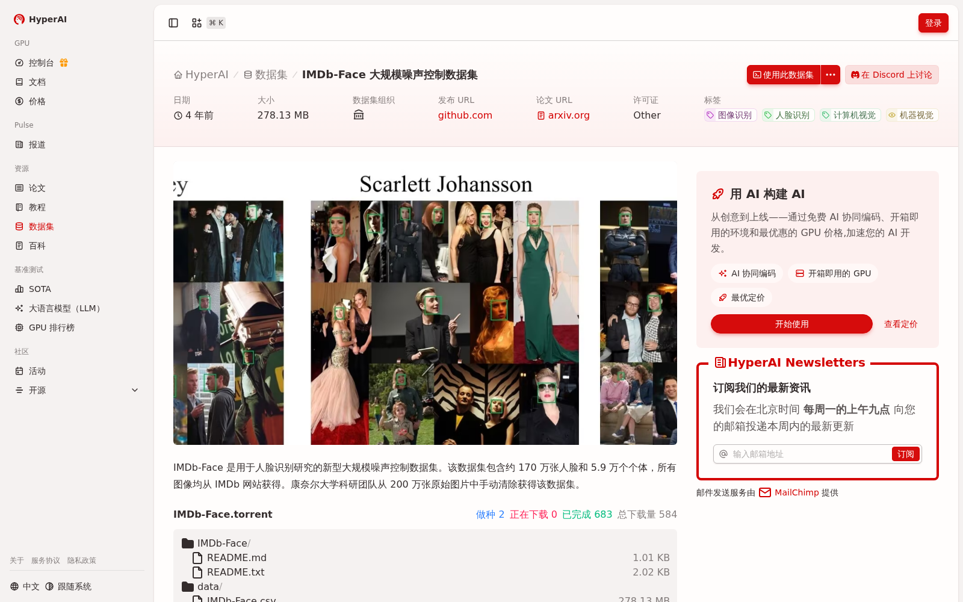Open 论文 in the sidebar
The image size is (963, 602).
77,188
